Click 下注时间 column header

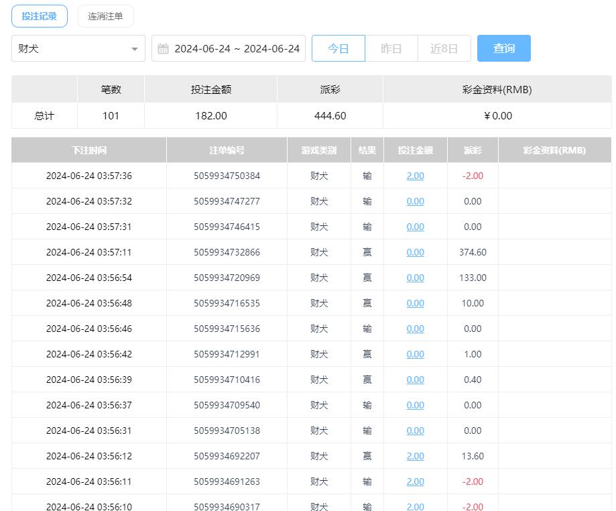(89, 150)
